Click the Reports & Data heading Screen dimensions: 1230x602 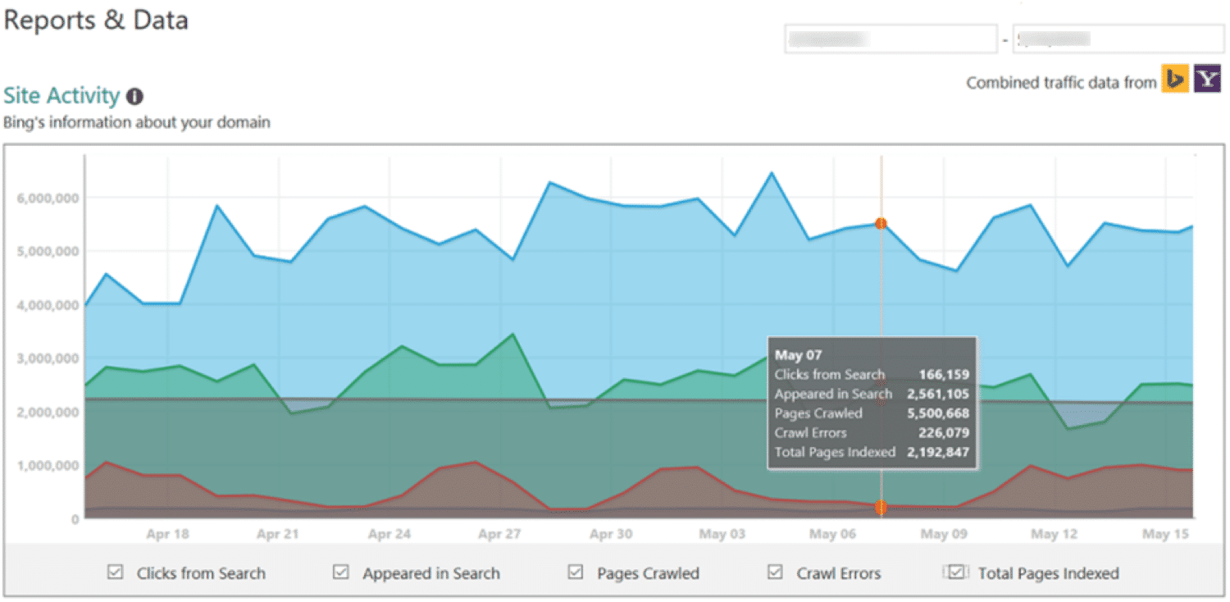click(x=95, y=20)
